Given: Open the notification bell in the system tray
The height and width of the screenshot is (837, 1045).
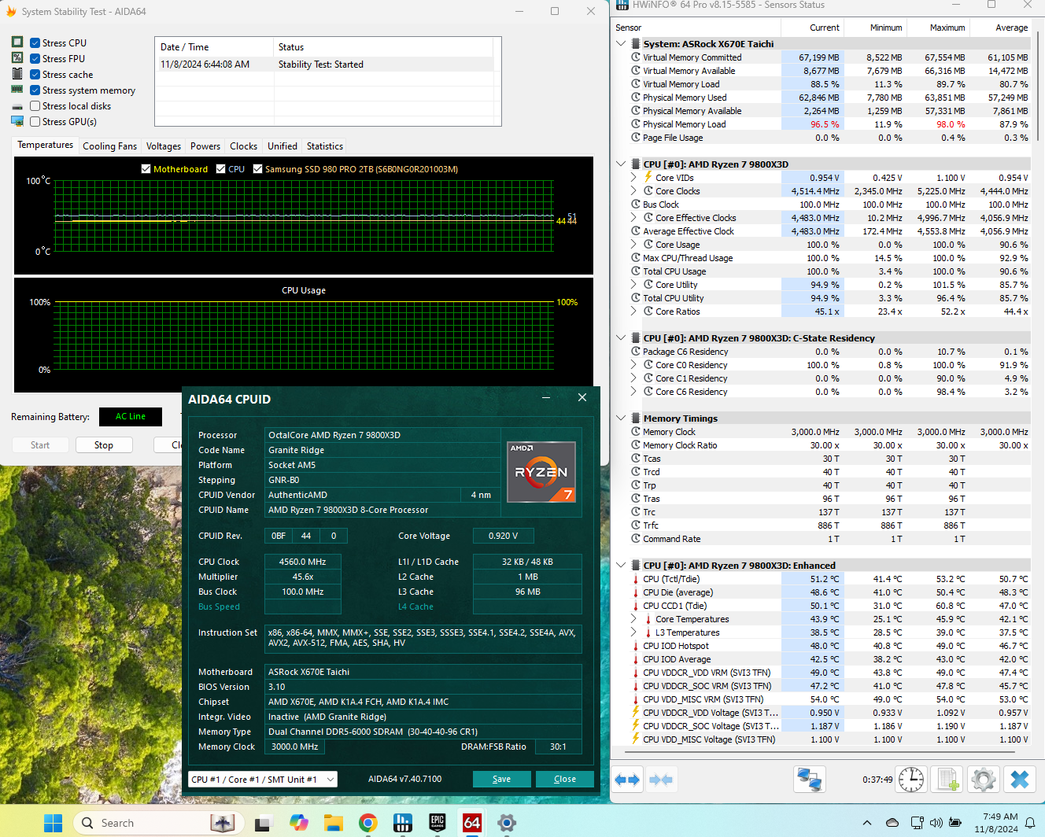Looking at the screenshot, I should tap(1031, 823).
